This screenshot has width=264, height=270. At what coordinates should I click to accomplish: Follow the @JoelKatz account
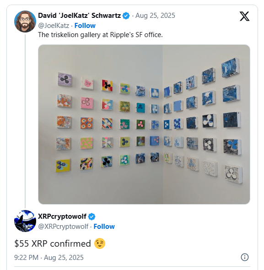pyautogui.click(x=85, y=26)
